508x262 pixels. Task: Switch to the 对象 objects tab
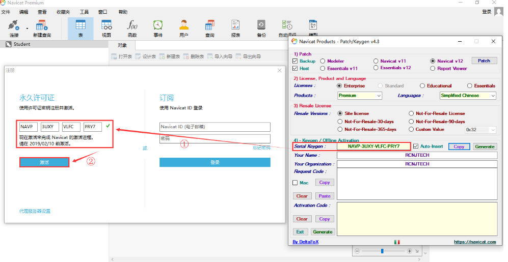[122, 45]
